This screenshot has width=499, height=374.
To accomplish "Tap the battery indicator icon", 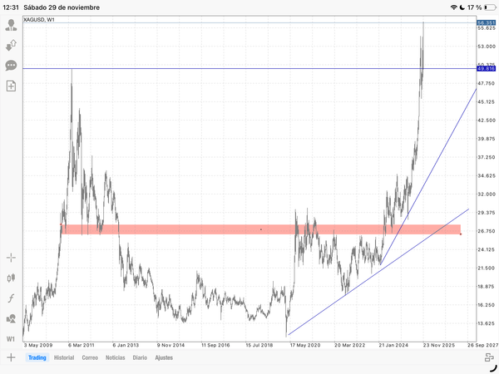I will tap(490, 7).
